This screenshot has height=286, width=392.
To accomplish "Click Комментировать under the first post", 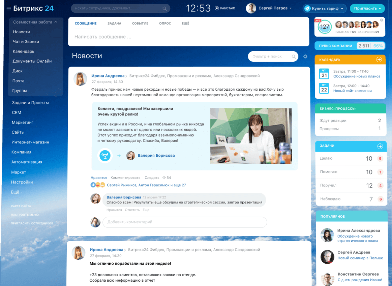I will click(125, 178).
